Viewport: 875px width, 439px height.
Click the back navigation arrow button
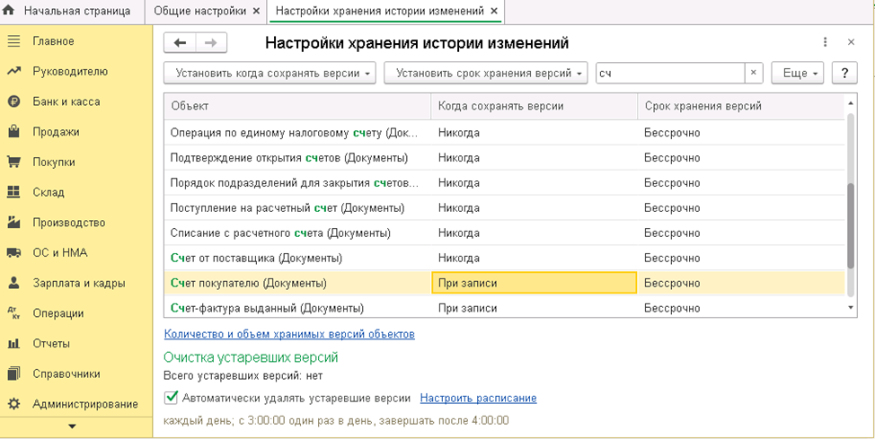[181, 43]
